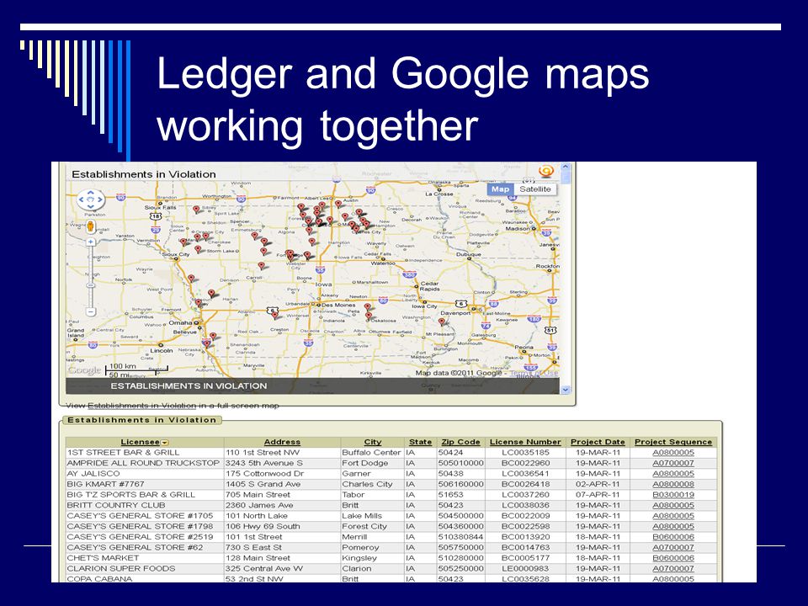Screen dimensions: 808x606
Task: Click the orange icon above Satellite
Action: (x=545, y=171)
